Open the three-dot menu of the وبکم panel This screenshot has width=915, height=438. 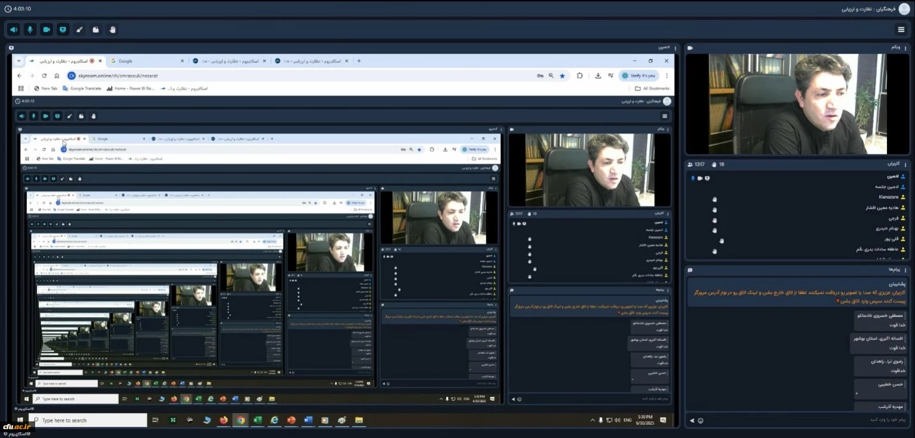pyautogui.click(x=690, y=48)
